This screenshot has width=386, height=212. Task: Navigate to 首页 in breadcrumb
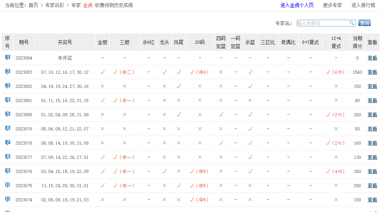(34, 5)
